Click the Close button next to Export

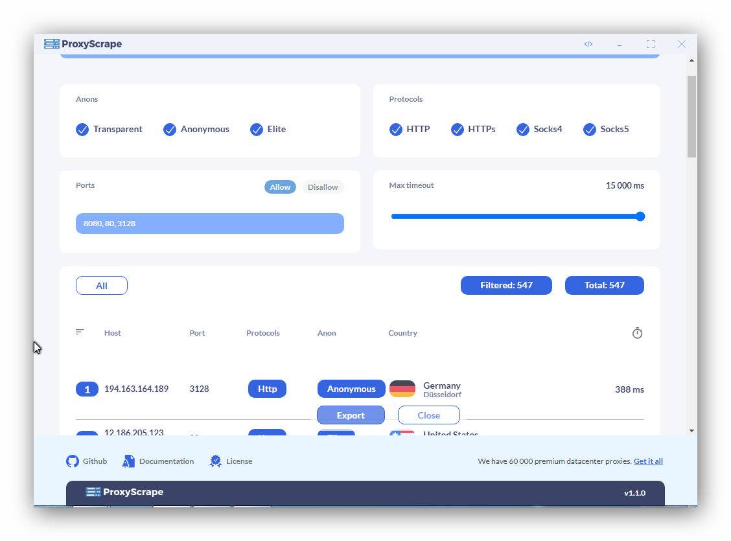coord(429,415)
